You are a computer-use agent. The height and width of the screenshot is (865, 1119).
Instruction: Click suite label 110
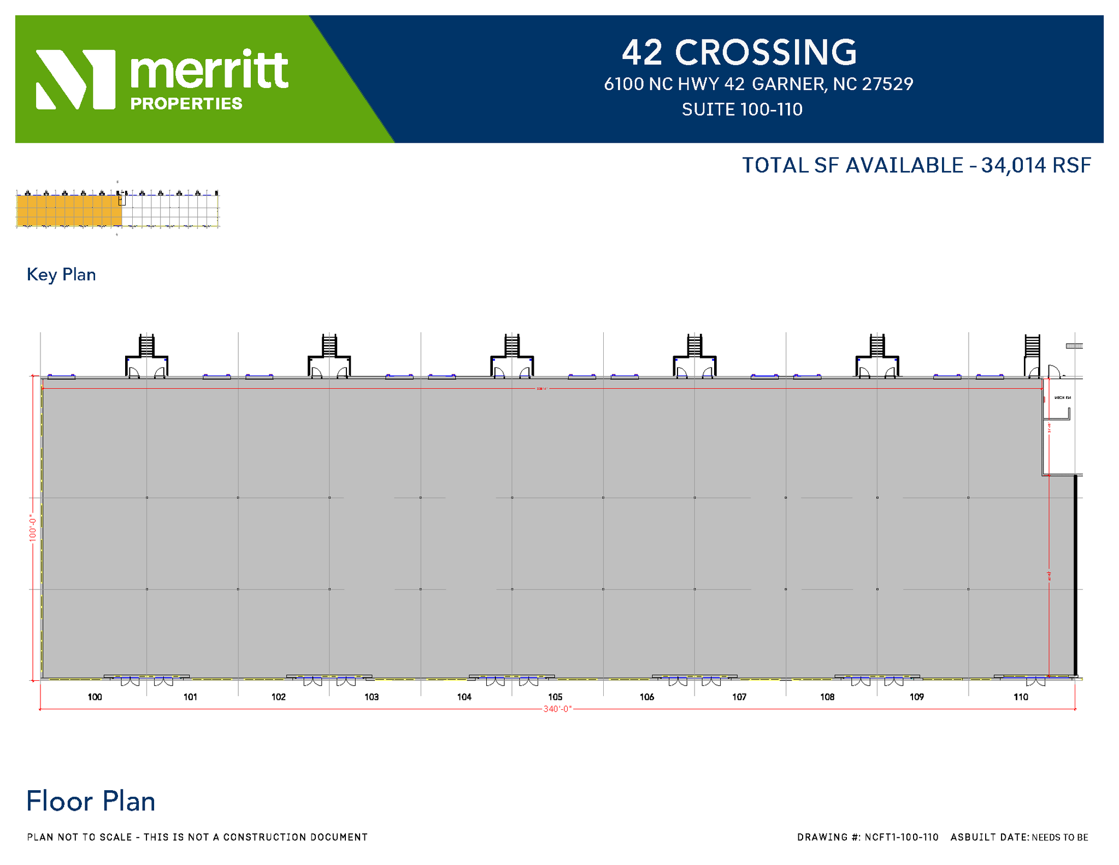(1021, 697)
